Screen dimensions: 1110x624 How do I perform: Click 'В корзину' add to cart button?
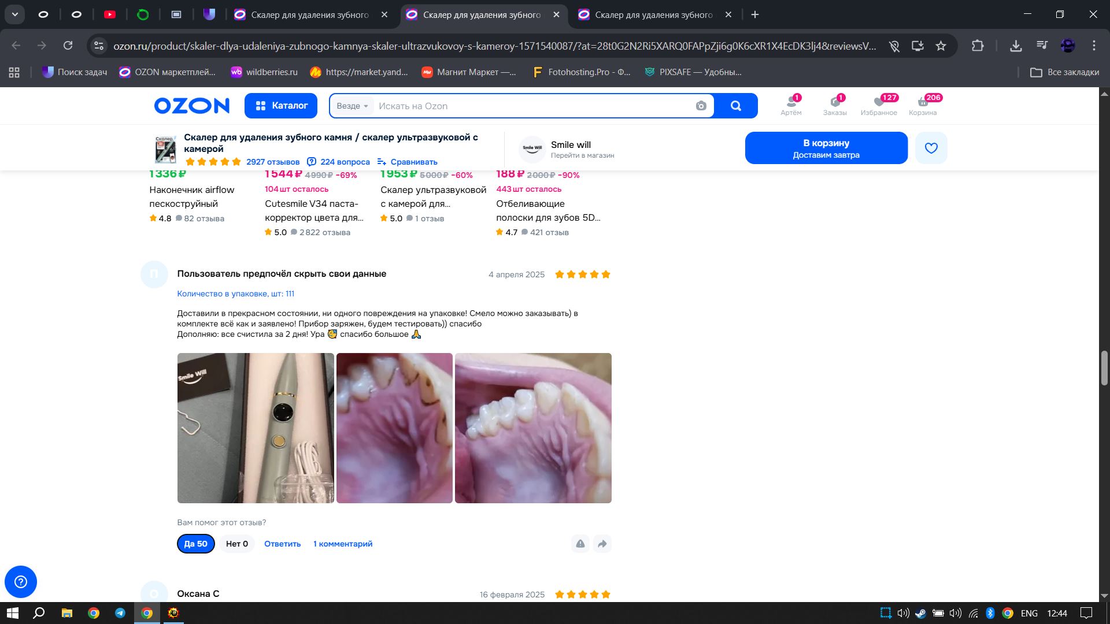click(x=826, y=148)
